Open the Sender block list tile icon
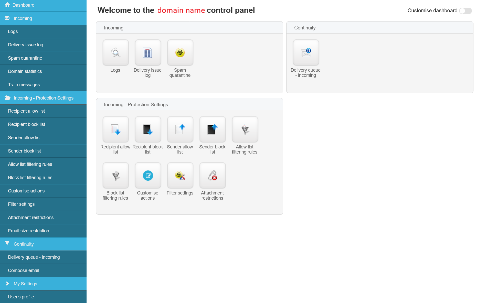Image resolution: width=486 pixels, height=303 pixels. (212, 129)
